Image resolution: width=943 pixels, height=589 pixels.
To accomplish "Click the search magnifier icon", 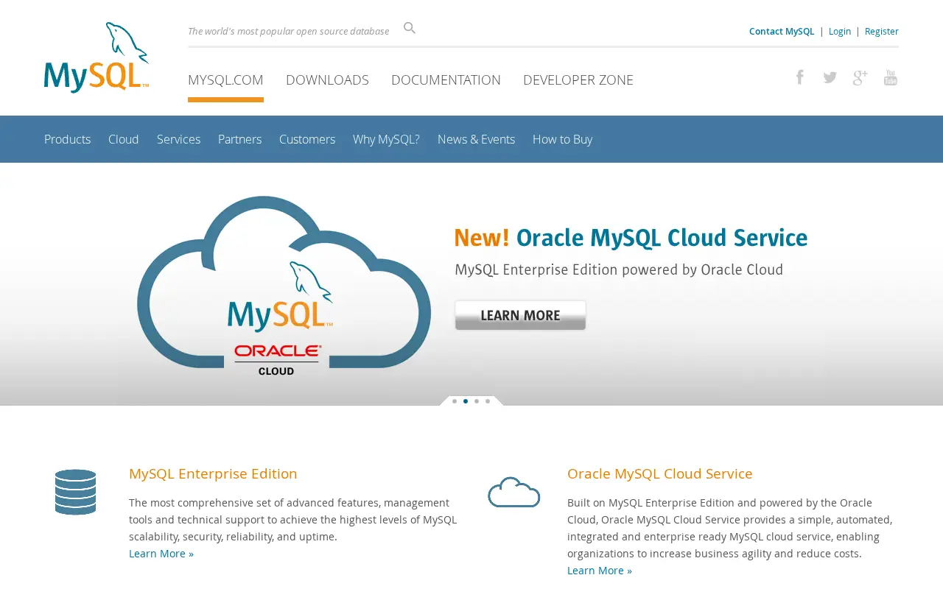I will coord(410,28).
